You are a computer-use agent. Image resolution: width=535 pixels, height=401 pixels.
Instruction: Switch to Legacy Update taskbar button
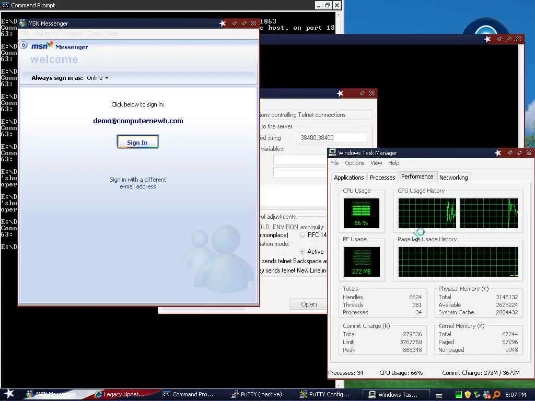click(x=121, y=394)
